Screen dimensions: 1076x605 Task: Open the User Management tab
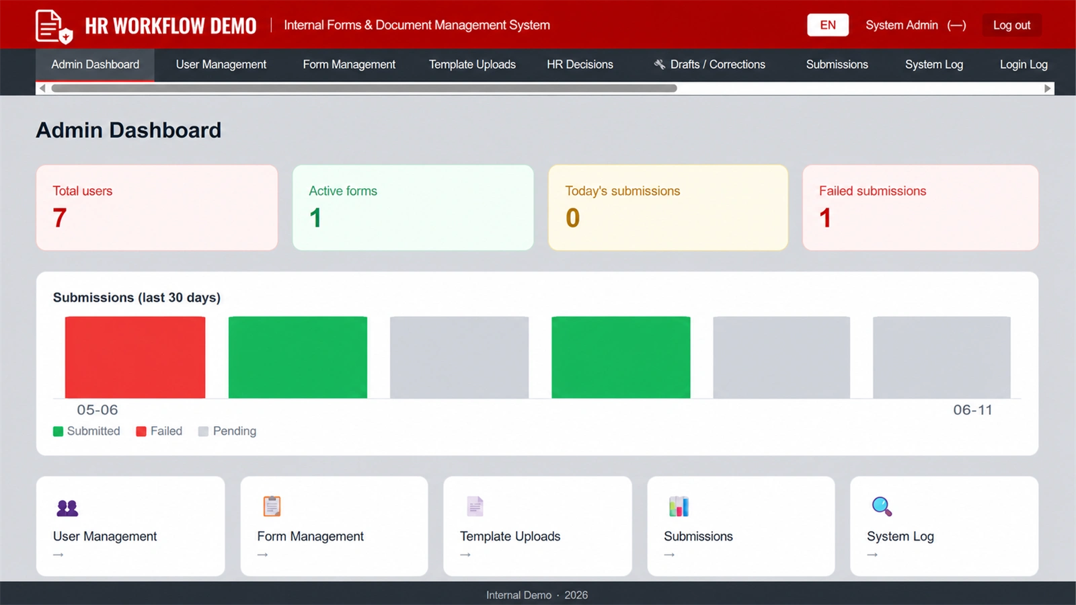221,65
